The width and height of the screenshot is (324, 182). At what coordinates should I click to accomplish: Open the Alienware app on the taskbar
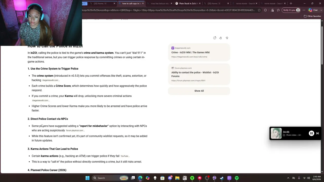[x=155, y=178]
